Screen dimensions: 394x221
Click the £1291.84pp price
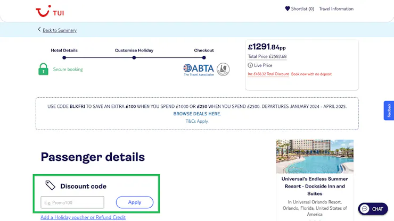coord(267,47)
